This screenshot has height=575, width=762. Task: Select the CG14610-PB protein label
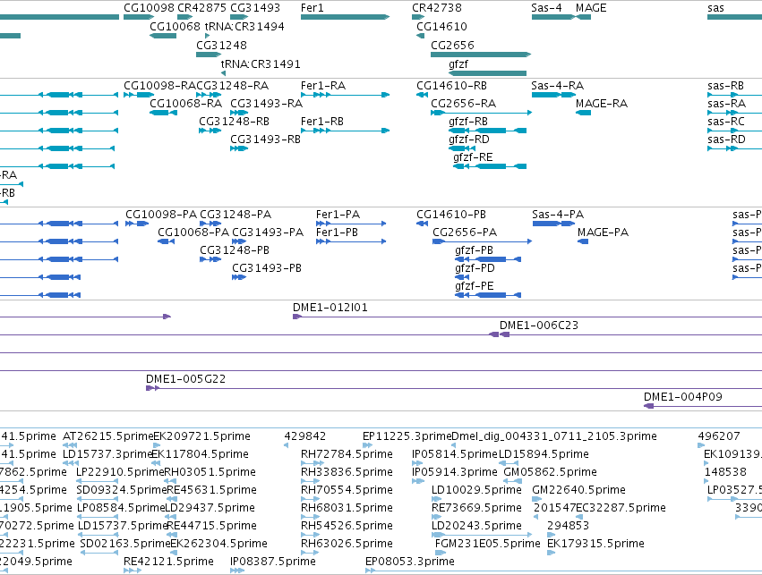(x=451, y=215)
